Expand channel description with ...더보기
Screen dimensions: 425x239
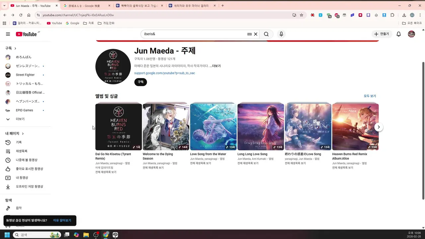click(215, 66)
